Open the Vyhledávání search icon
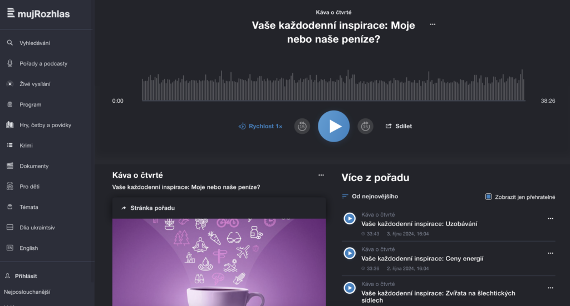 pos(10,43)
